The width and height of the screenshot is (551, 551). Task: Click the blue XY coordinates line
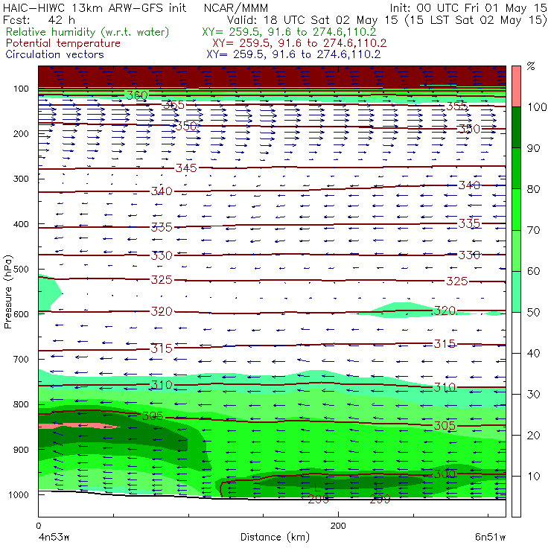point(293,54)
